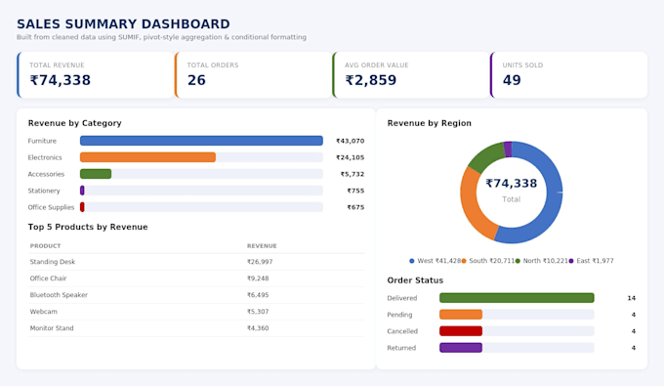The width and height of the screenshot is (664, 386).
Task: Click the Top 5 Products by Revenue heading
Action: coord(88,227)
